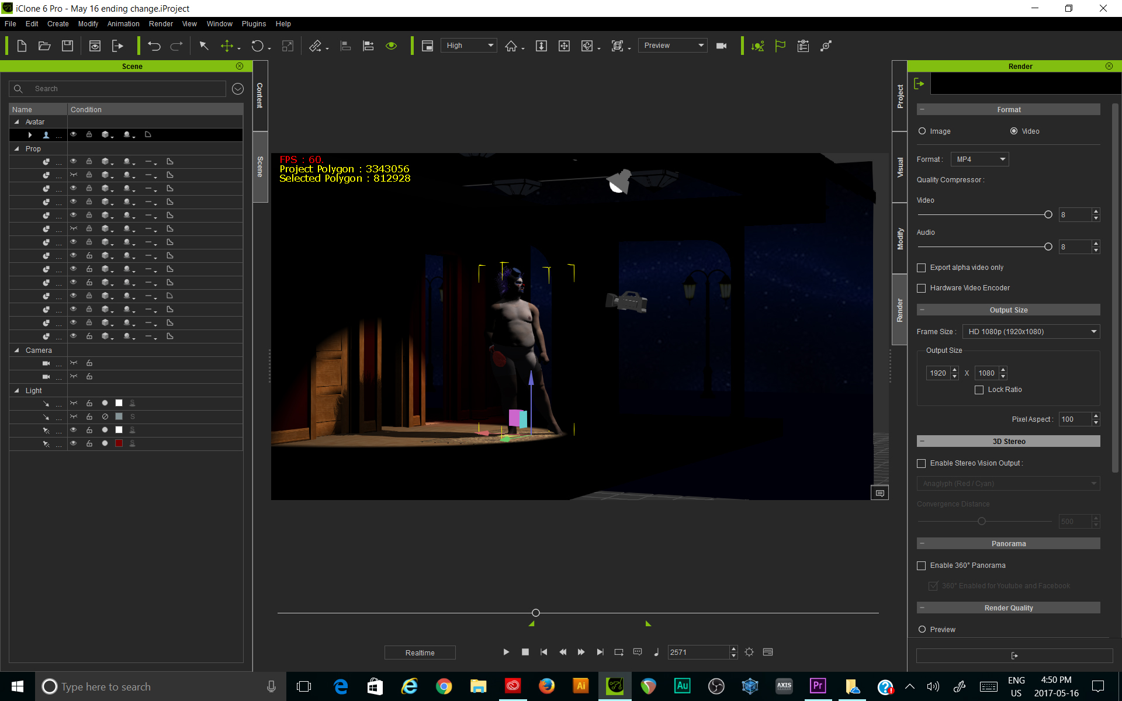Click the export icon in toolbar

click(117, 46)
